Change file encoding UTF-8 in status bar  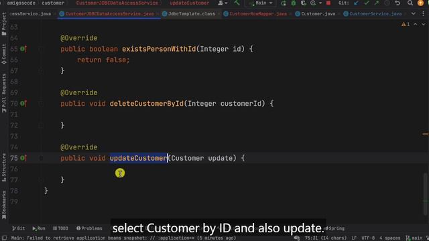point(368,238)
